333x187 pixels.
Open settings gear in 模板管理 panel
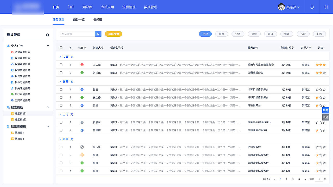click(48, 35)
